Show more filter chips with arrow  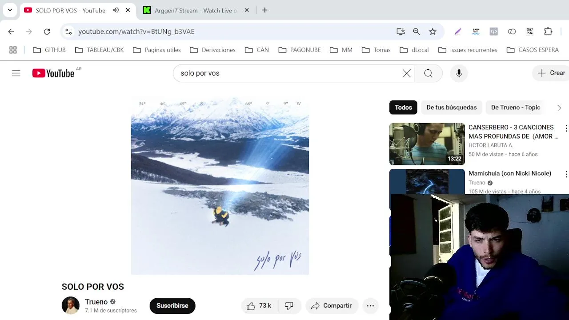[559, 108]
